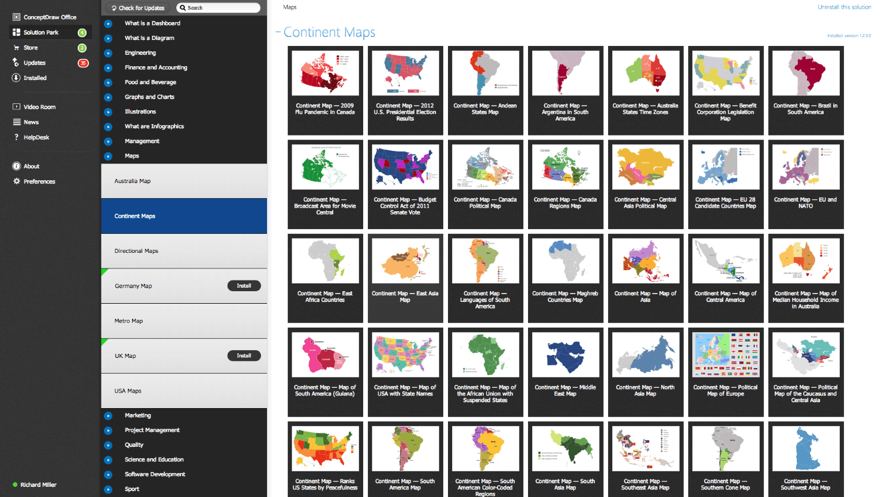This screenshot has height=497, width=884.
Task: Open the Video Room icon
Action: click(16, 107)
